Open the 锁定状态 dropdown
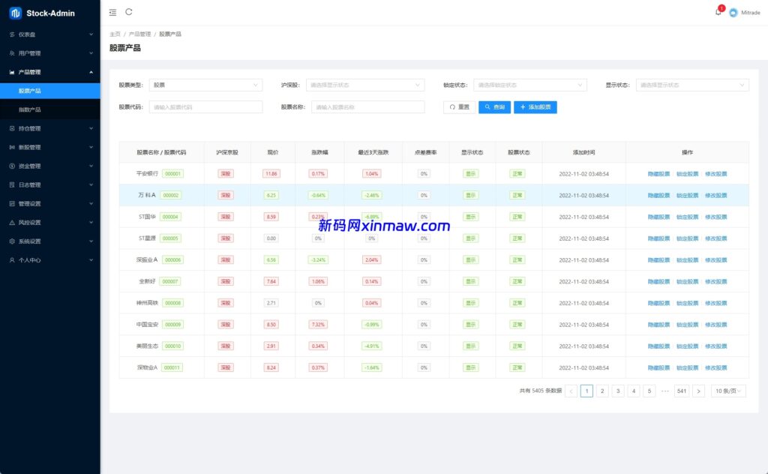Image resolution: width=768 pixels, height=474 pixels. [529, 85]
